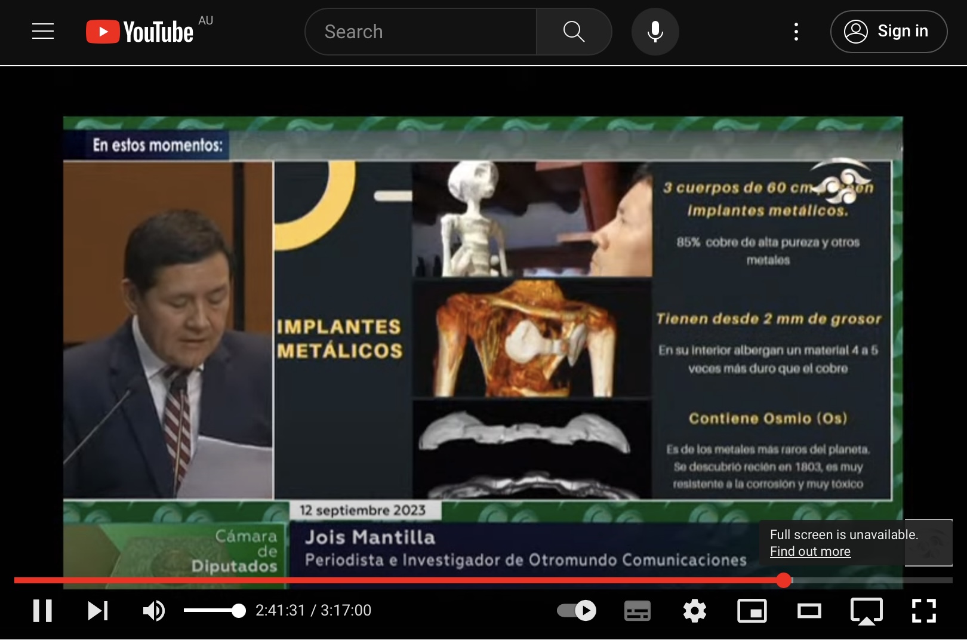The image size is (967, 640).
Task: Click the 2:41:31 / 3:17:00 time display
Action: 313,610
